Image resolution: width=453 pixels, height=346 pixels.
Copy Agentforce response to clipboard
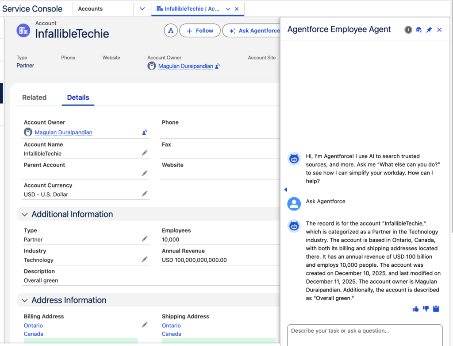[436, 309]
